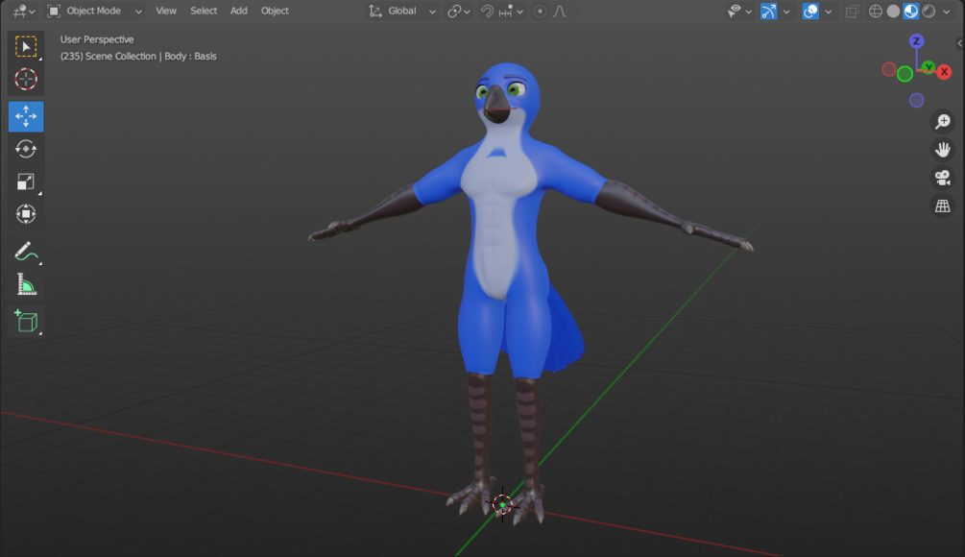Switch to Wireframe viewport shading
The width and height of the screenshot is (965, 557).
click(875, 12)
